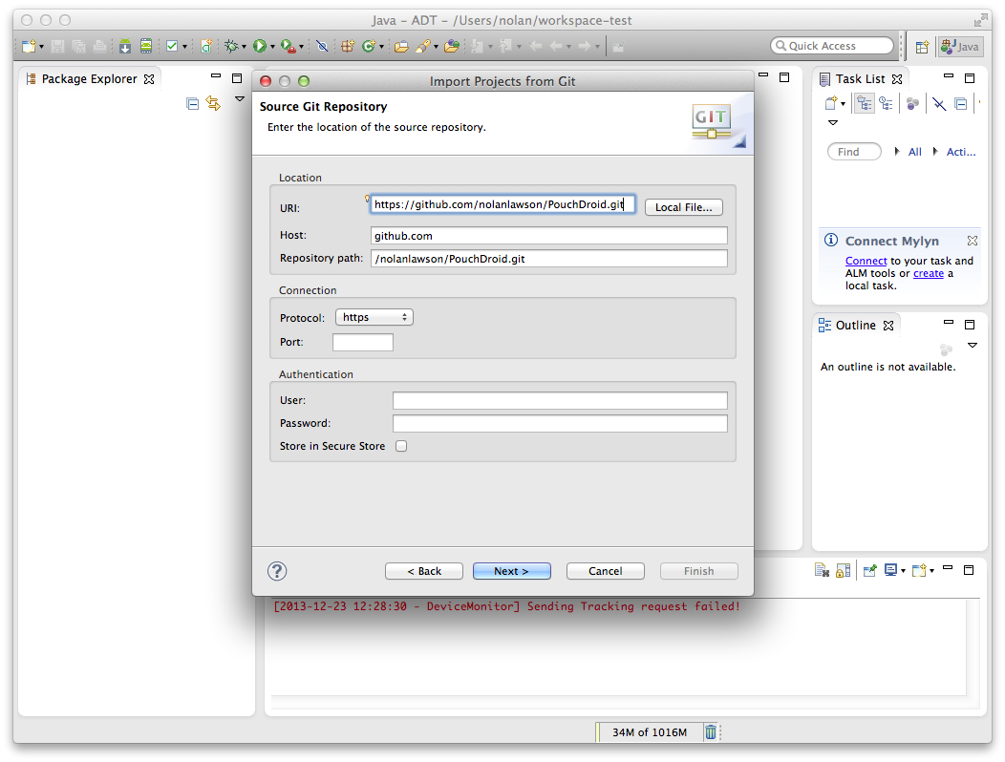1005x762 pixels.
Task: Click the green Run button icon
Action: 260,46
